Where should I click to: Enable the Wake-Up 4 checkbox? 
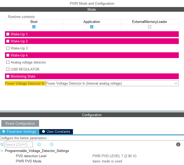click(x=8, y=55)
